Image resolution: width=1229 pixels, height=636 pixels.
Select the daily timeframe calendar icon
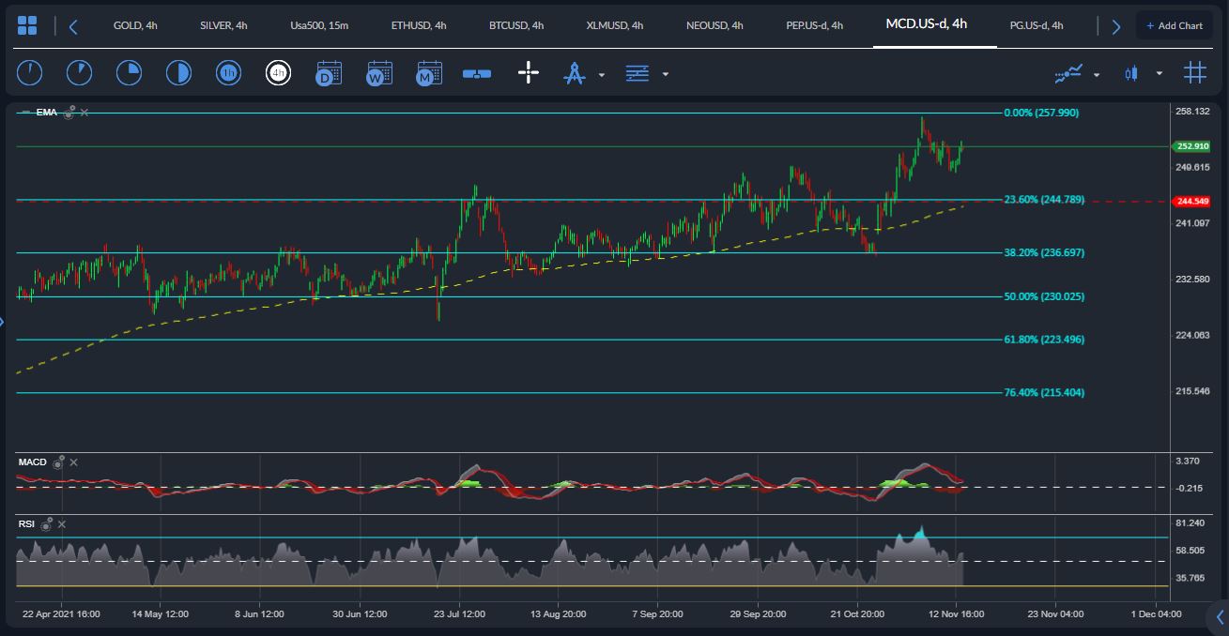click(x=328, y=72)
